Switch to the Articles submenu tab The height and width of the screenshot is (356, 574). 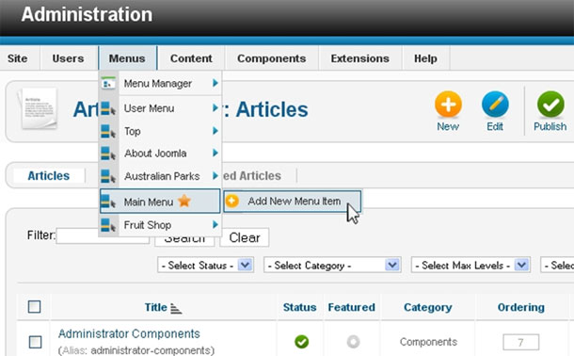tap(49, 176)
